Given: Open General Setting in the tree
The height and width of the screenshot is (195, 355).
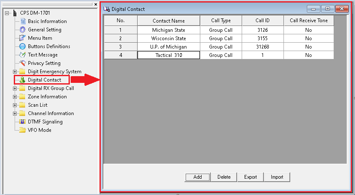Looking at the screenshot, I should (x=45, y=30).
